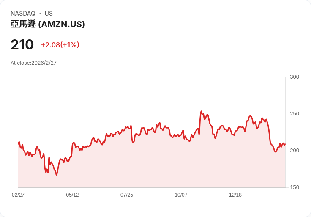The width and height of the screenshot is (311, 217).
Task: Click the At close:2026/2/27 timestamp
Action: coord(33,63)
